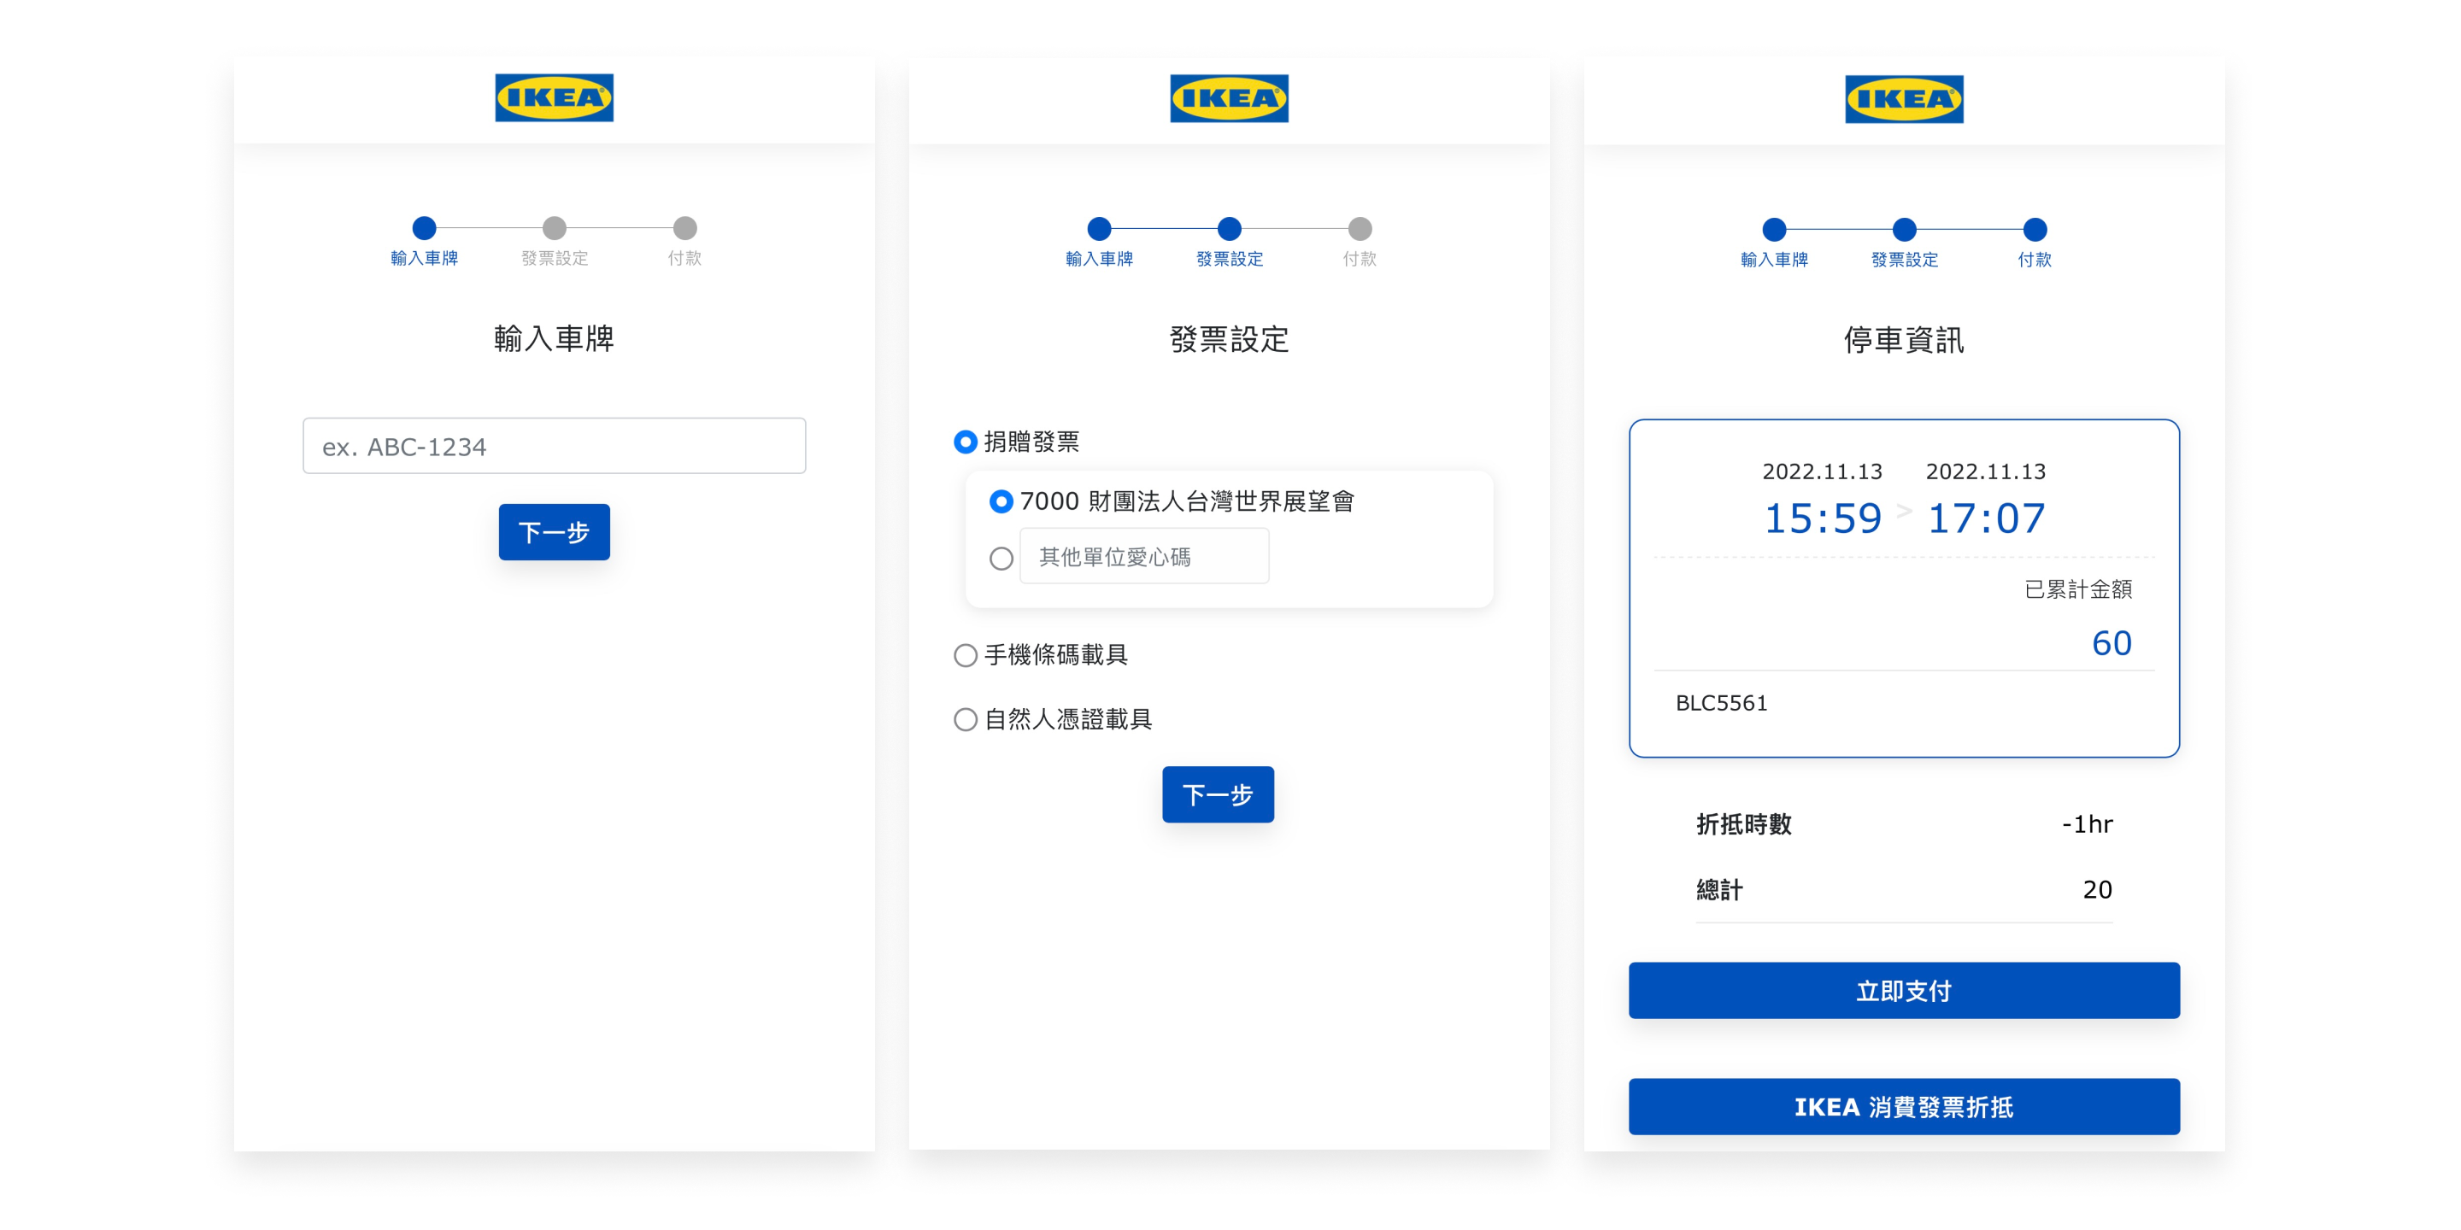Click 下一步 on the invoice settings screen
The image size is (2461, 1230).
click(x=1218, y=794)
